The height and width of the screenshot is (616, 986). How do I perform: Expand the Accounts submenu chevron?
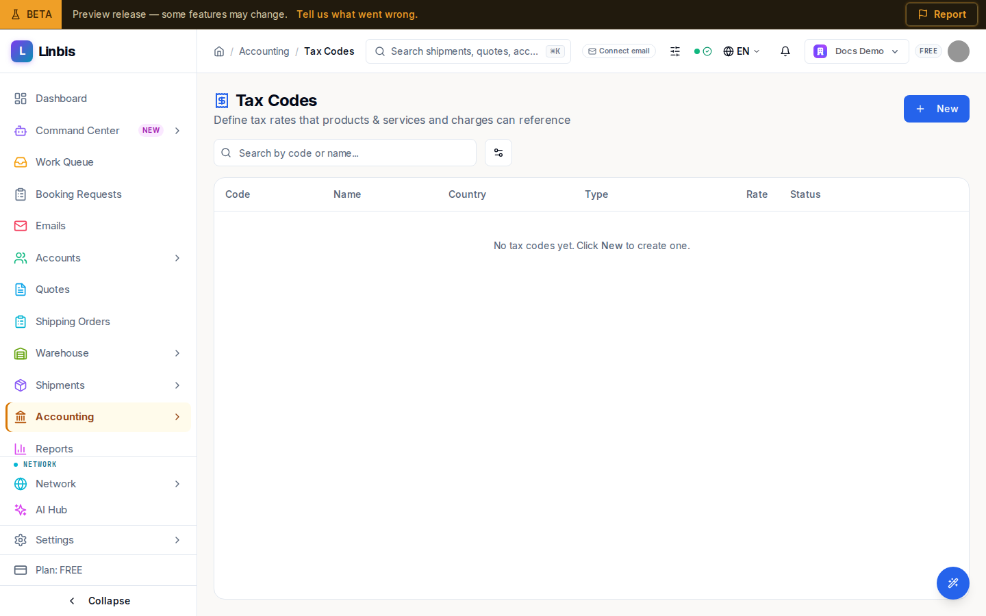(x=177, y=258)
